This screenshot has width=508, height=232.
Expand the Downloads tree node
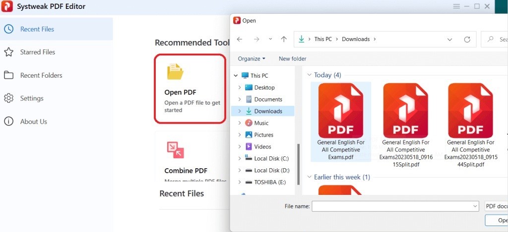point(240,111)
